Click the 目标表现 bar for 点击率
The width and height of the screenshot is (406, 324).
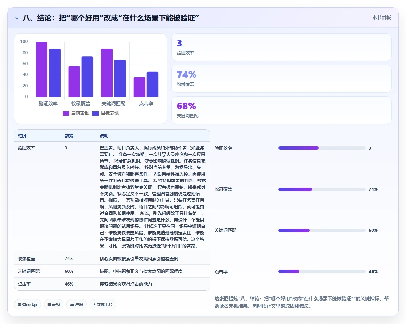point(153,85)
